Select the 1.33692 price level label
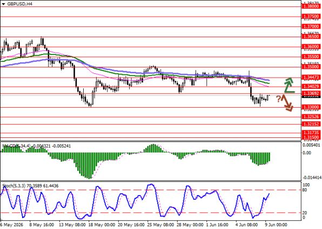This screenshot has width=322, height=229. (311, 93)
